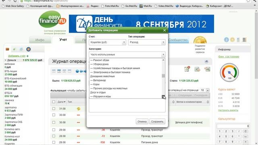The height and width of the screenshot is (145, 258).
Task: Click the bookmarks overflow chevron
Action: (255, 6)
